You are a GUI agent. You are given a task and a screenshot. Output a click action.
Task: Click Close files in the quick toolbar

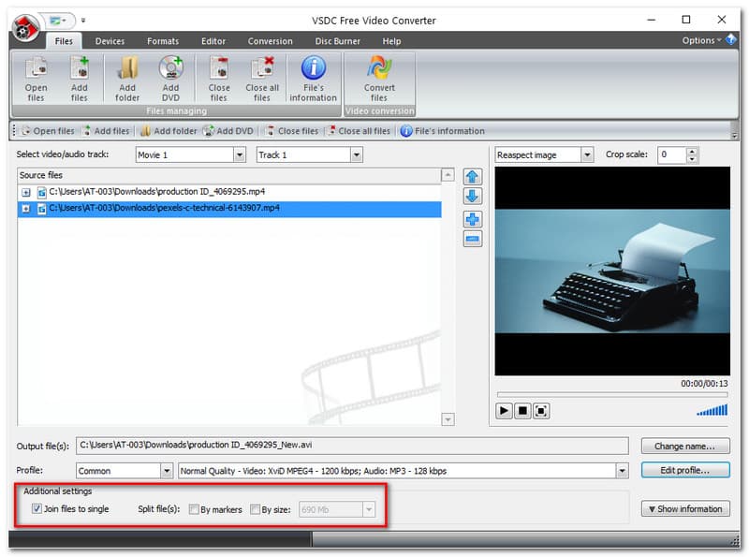click(x=292, y=131)
